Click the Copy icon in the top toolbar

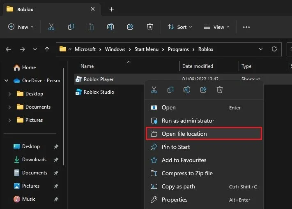[x=71, y=27]
